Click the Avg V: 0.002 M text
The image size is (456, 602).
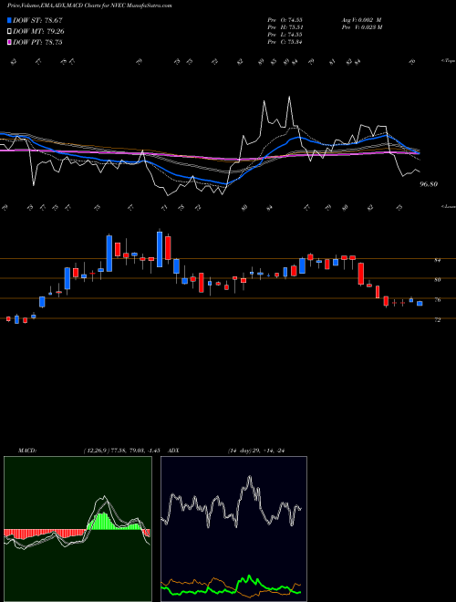click(x=361, y=20)
